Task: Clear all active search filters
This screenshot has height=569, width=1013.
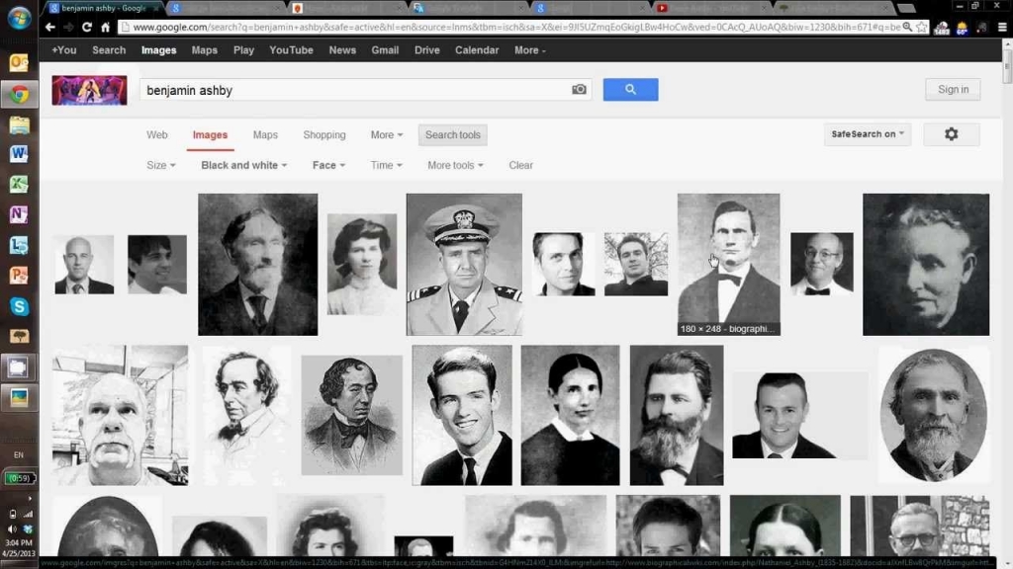Action: [x=520, y=165]
